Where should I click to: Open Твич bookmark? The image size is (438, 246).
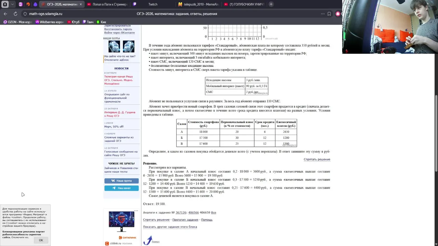[x=88, y=22]
